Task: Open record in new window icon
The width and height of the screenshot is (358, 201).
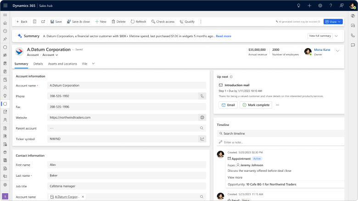Action: [43, 22]
